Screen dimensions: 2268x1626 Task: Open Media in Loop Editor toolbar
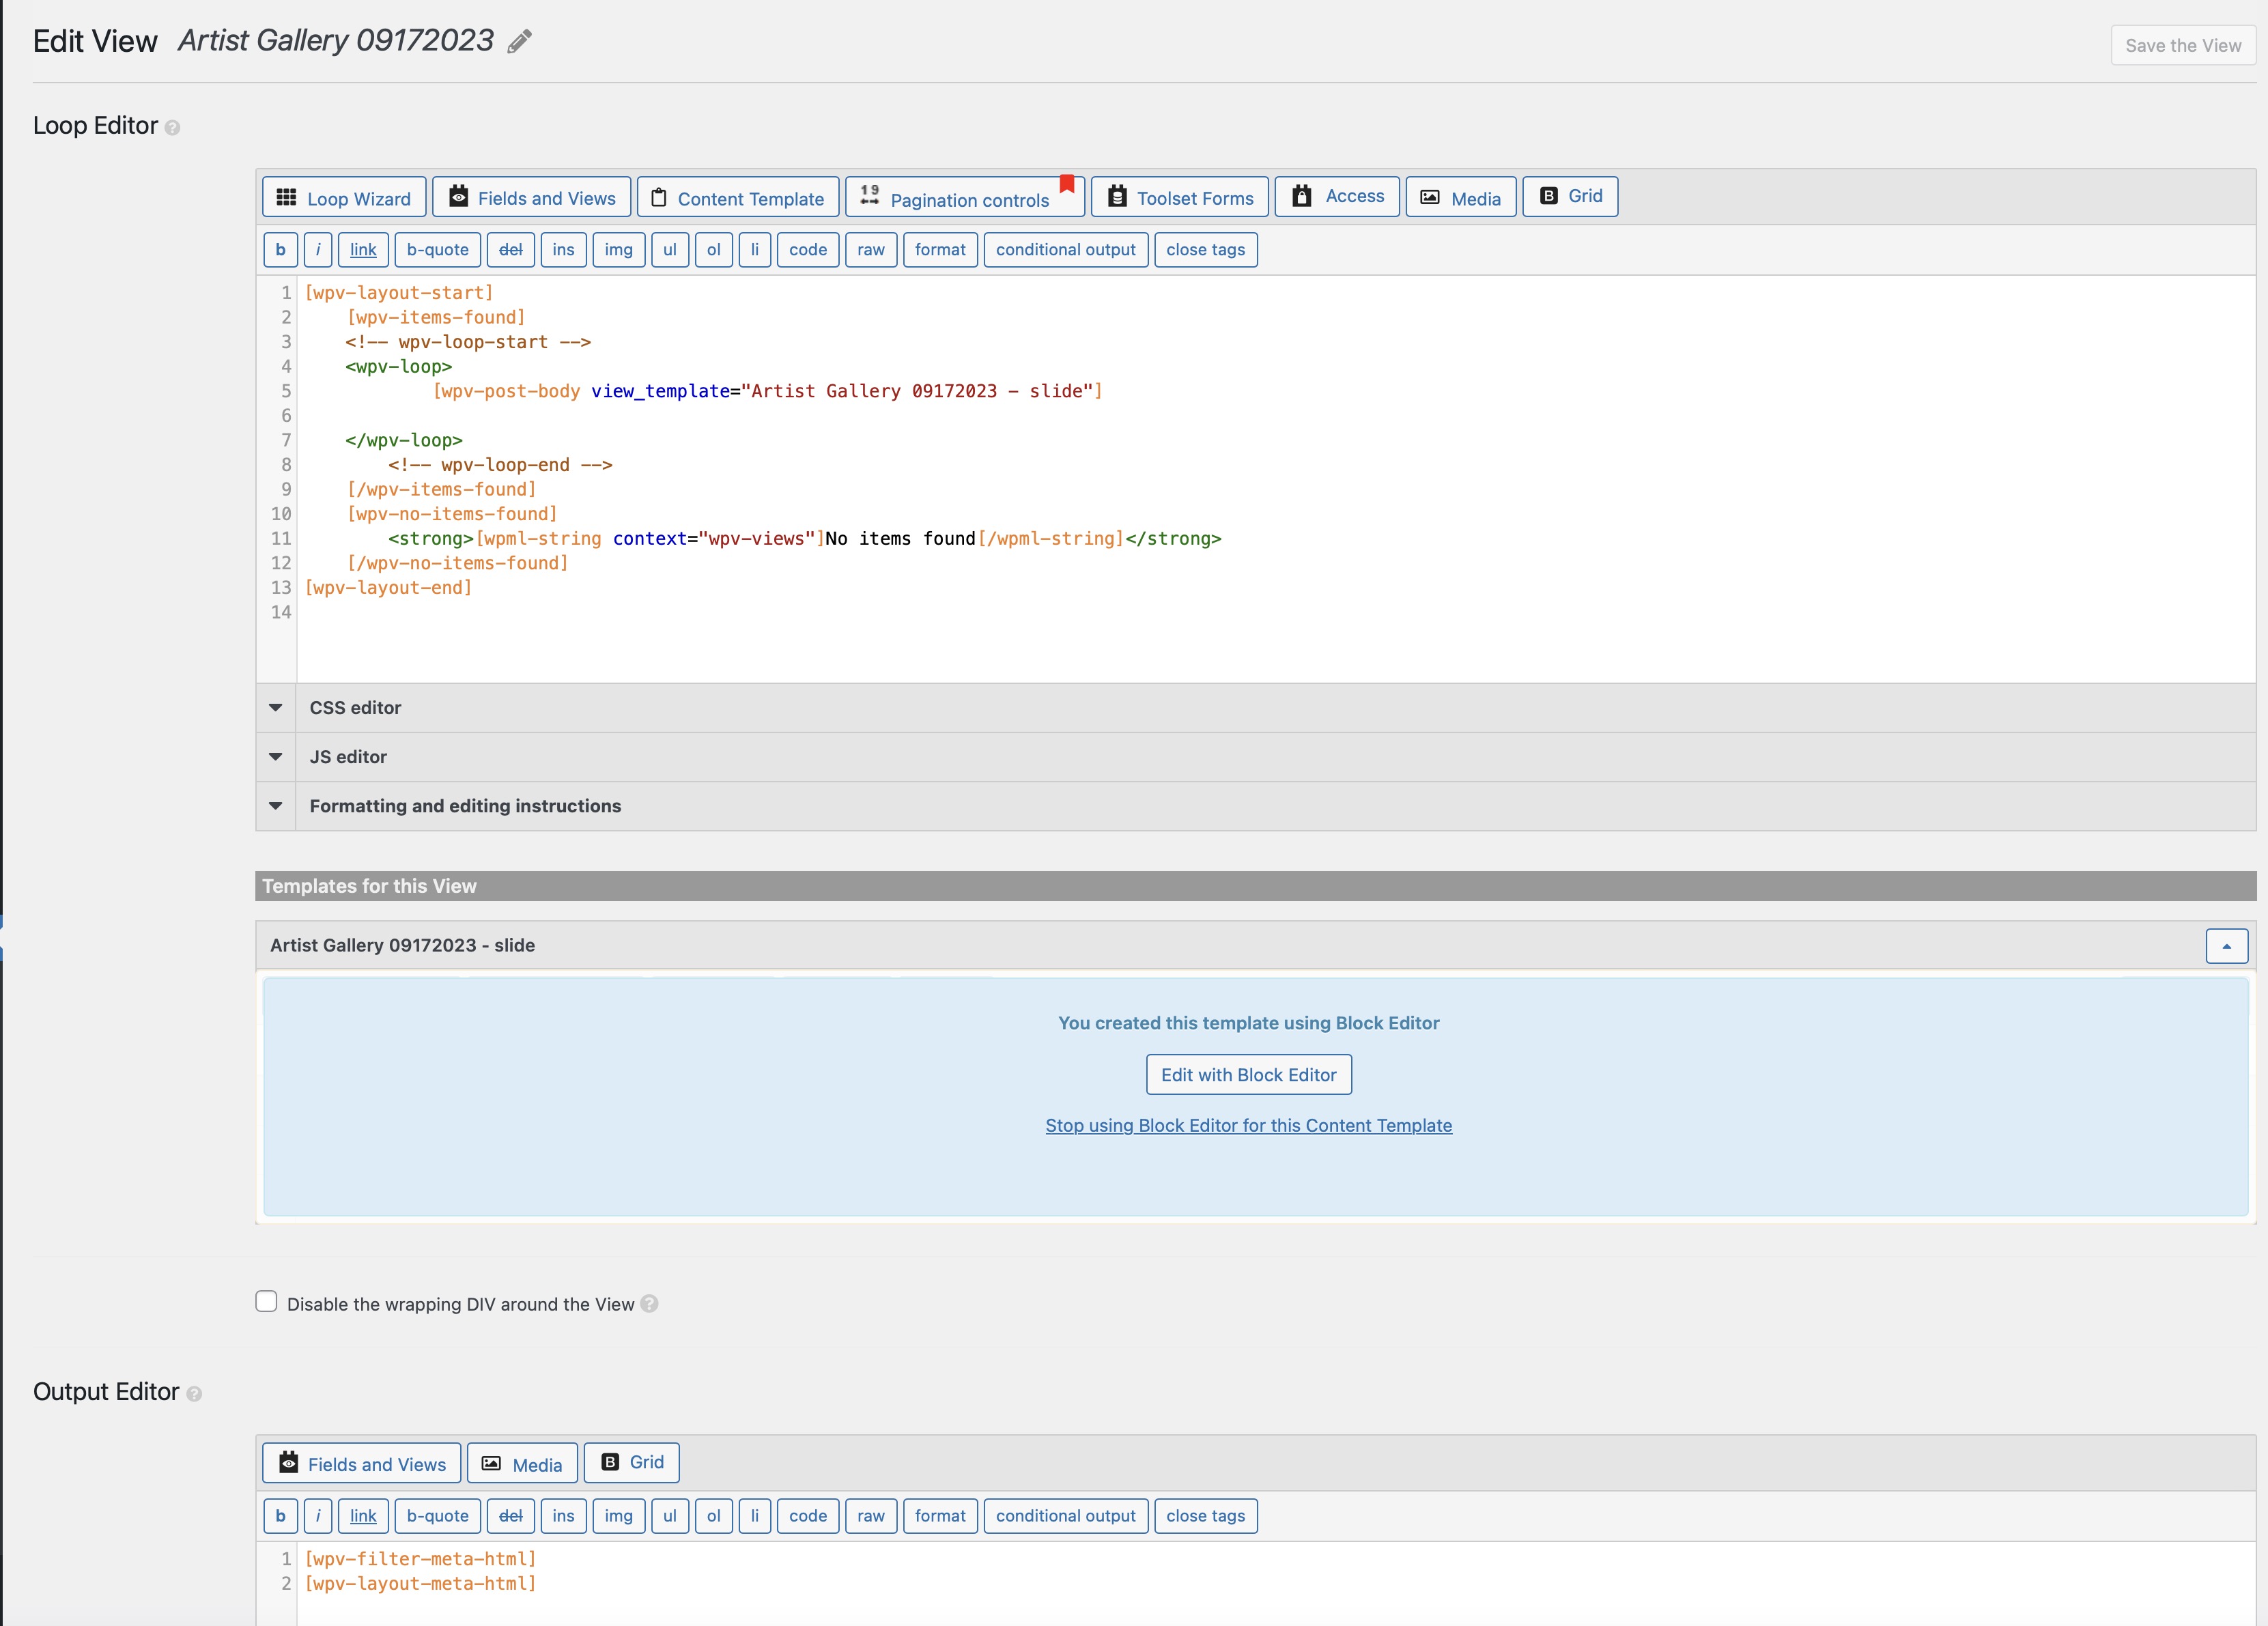click(1461, 197)
